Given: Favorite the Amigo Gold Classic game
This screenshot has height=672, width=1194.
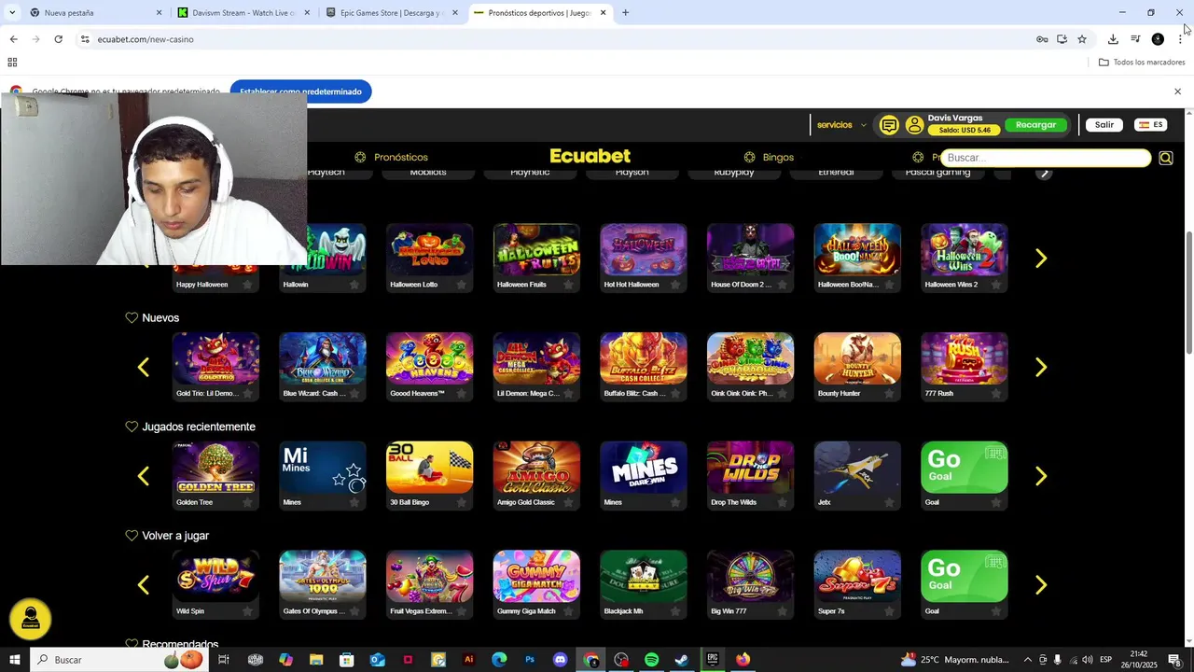Looking at the screenshot, I should coord(568,502).
